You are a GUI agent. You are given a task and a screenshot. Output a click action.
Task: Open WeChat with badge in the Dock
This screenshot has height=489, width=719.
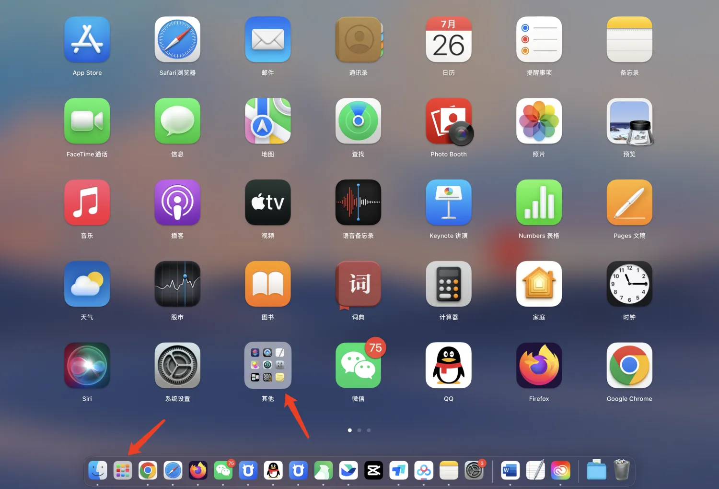tap(223, 470)
